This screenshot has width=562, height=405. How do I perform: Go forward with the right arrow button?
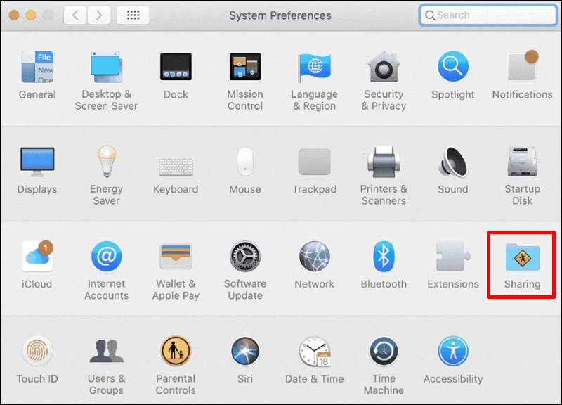(x=98, y=15)
